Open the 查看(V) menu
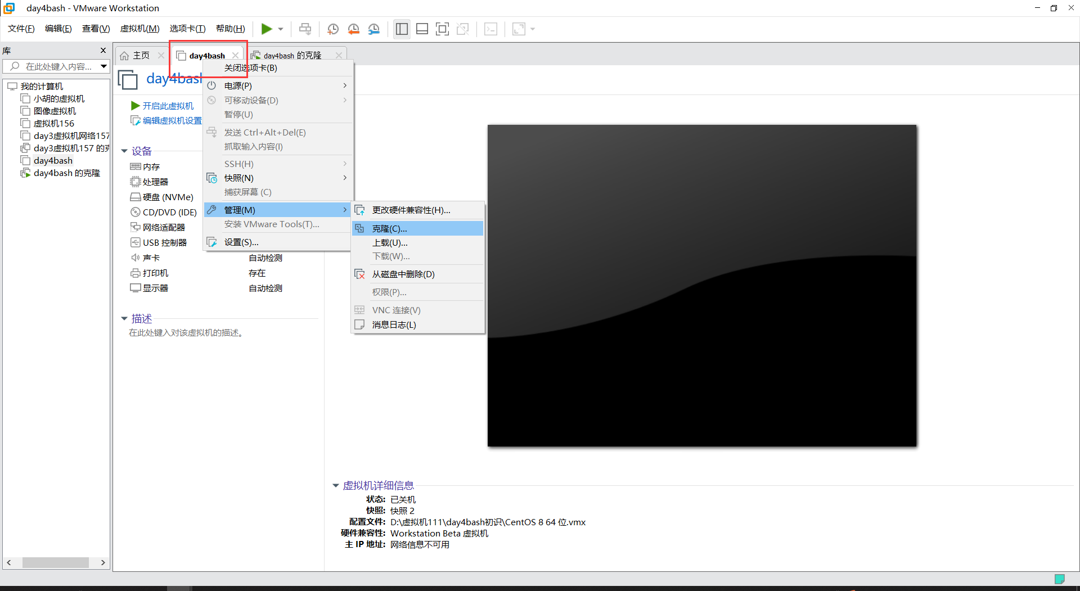This screenshot has height=591, width=1080. 96,29
